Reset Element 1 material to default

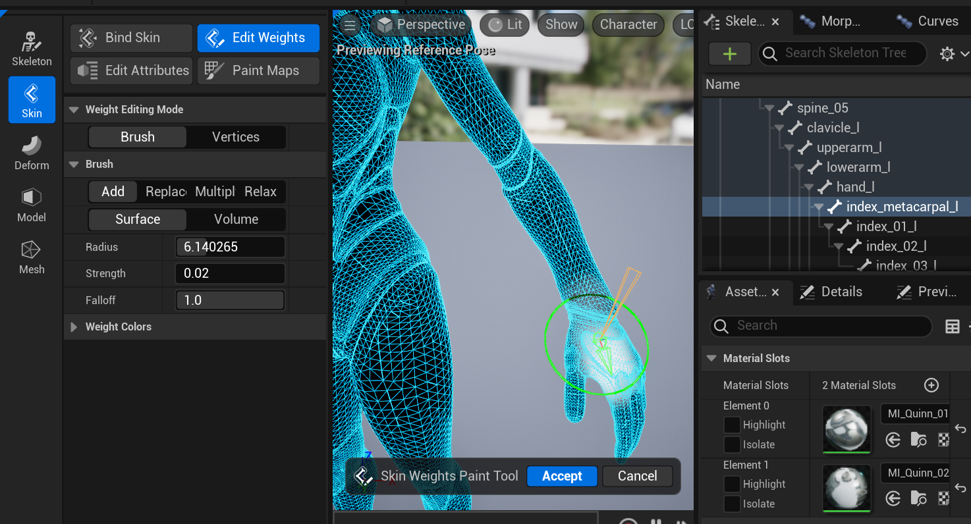coord(960,488)
